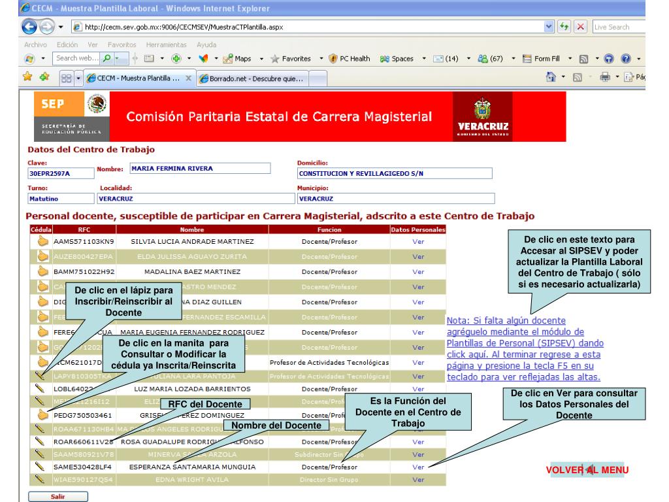Click pencil icon for ROAR660611V28 row

coord(40,441)
